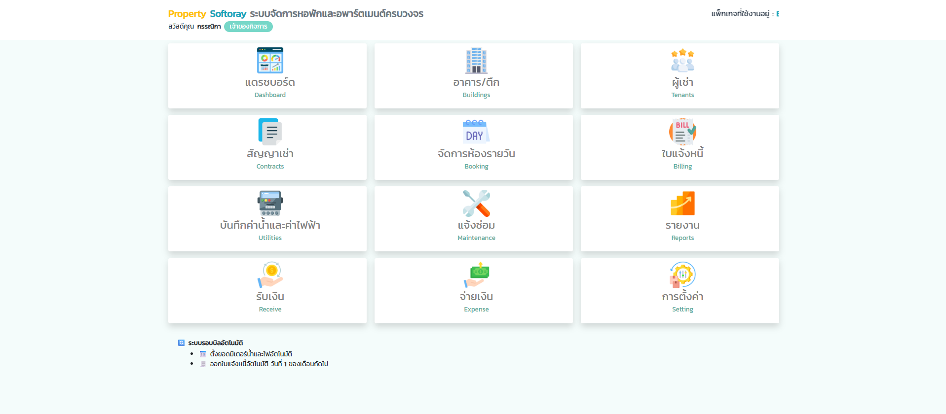946x414 pixels.
Task: Open the Dashboard text link
Action: coord(270,95)
